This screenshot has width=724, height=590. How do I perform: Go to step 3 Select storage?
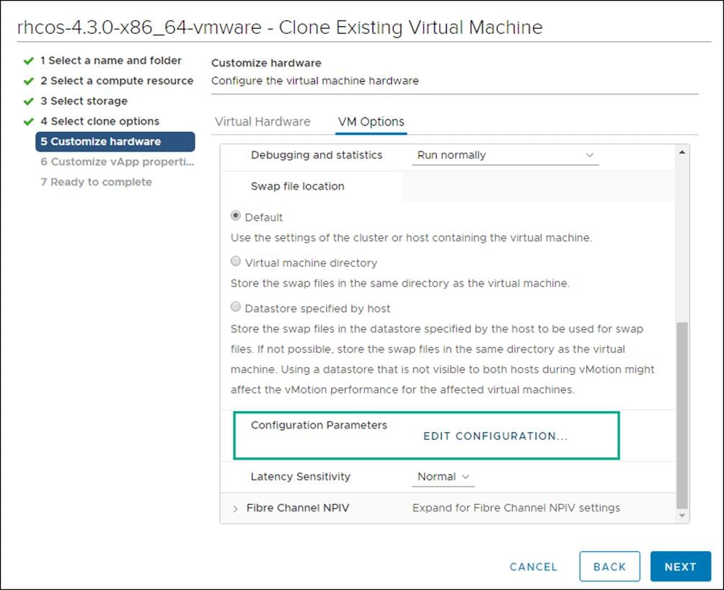click(x=84, y=101)
